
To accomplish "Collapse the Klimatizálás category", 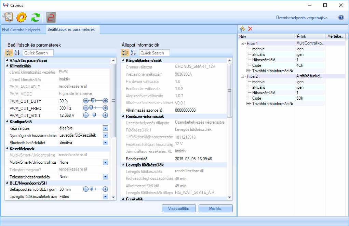I will pyautogui.click(x=7, y=66).
